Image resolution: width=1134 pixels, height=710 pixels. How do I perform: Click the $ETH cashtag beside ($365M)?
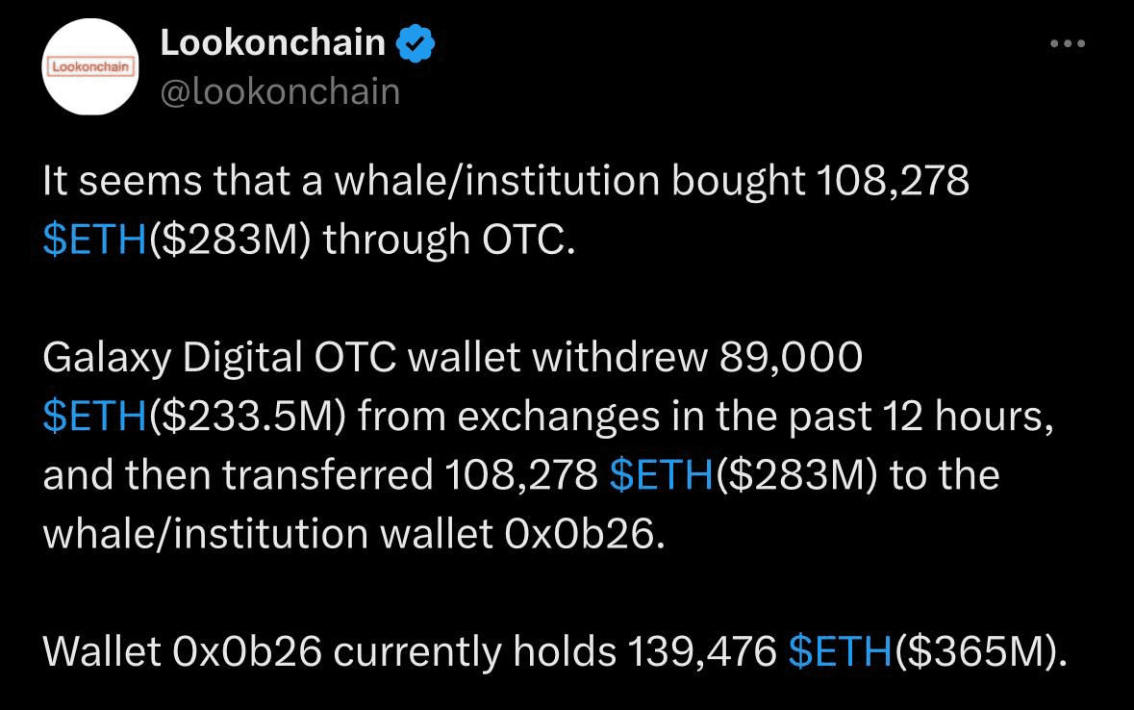[841, 651]
